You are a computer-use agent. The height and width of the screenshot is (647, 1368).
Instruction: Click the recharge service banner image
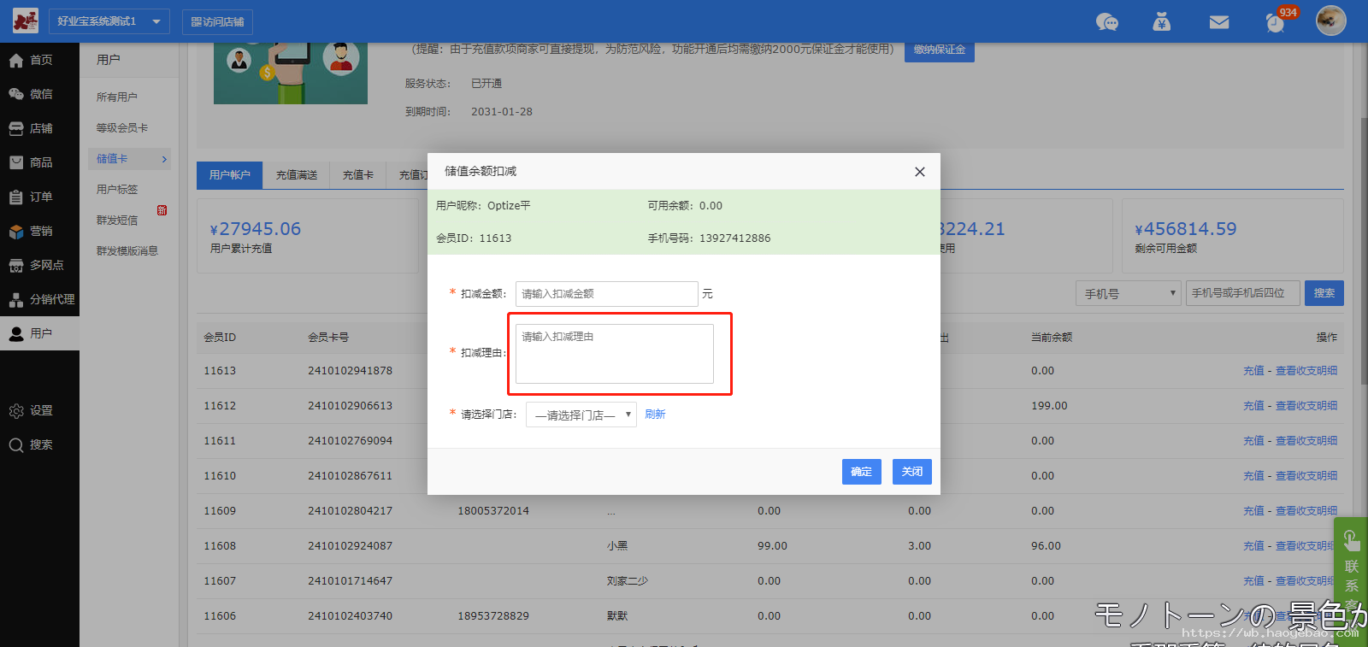(x=291, y=74)
